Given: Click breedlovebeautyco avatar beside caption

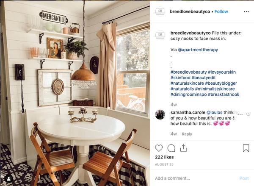Looking at the screenshot, I should (x=160, y=35).
